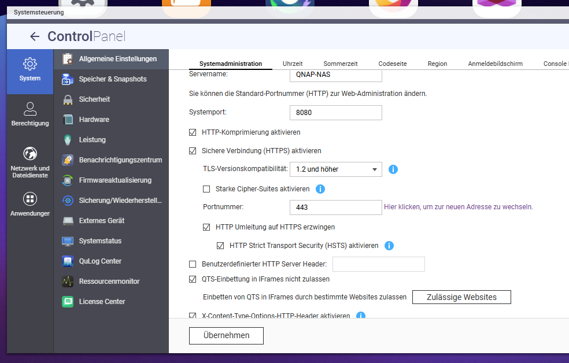Click the Speicher & Snapshots icon
Screen dimensions: 569x363
[x=68, y=79]
